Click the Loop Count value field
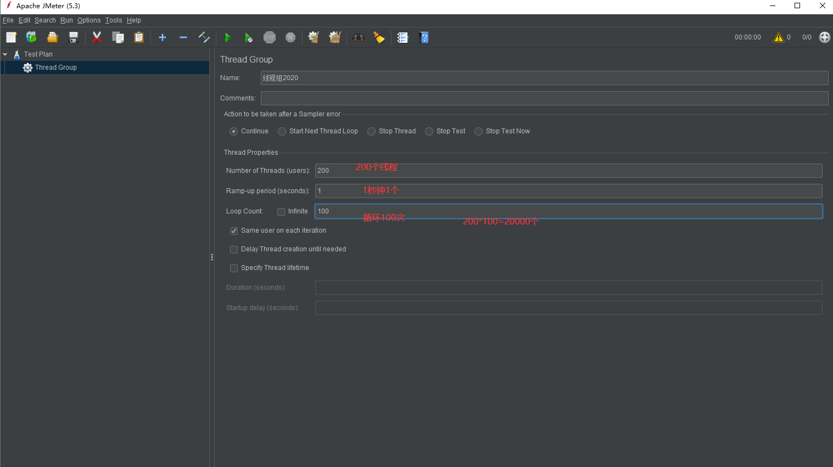 (568, 211)
